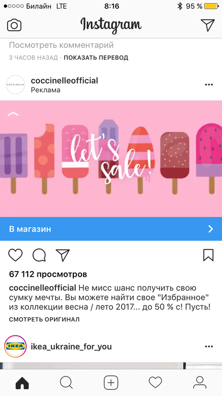The width and height of the screenshot is (222, 396).
Task: Open Посмотреть комментарий link
Action: [x=62, y=45]
